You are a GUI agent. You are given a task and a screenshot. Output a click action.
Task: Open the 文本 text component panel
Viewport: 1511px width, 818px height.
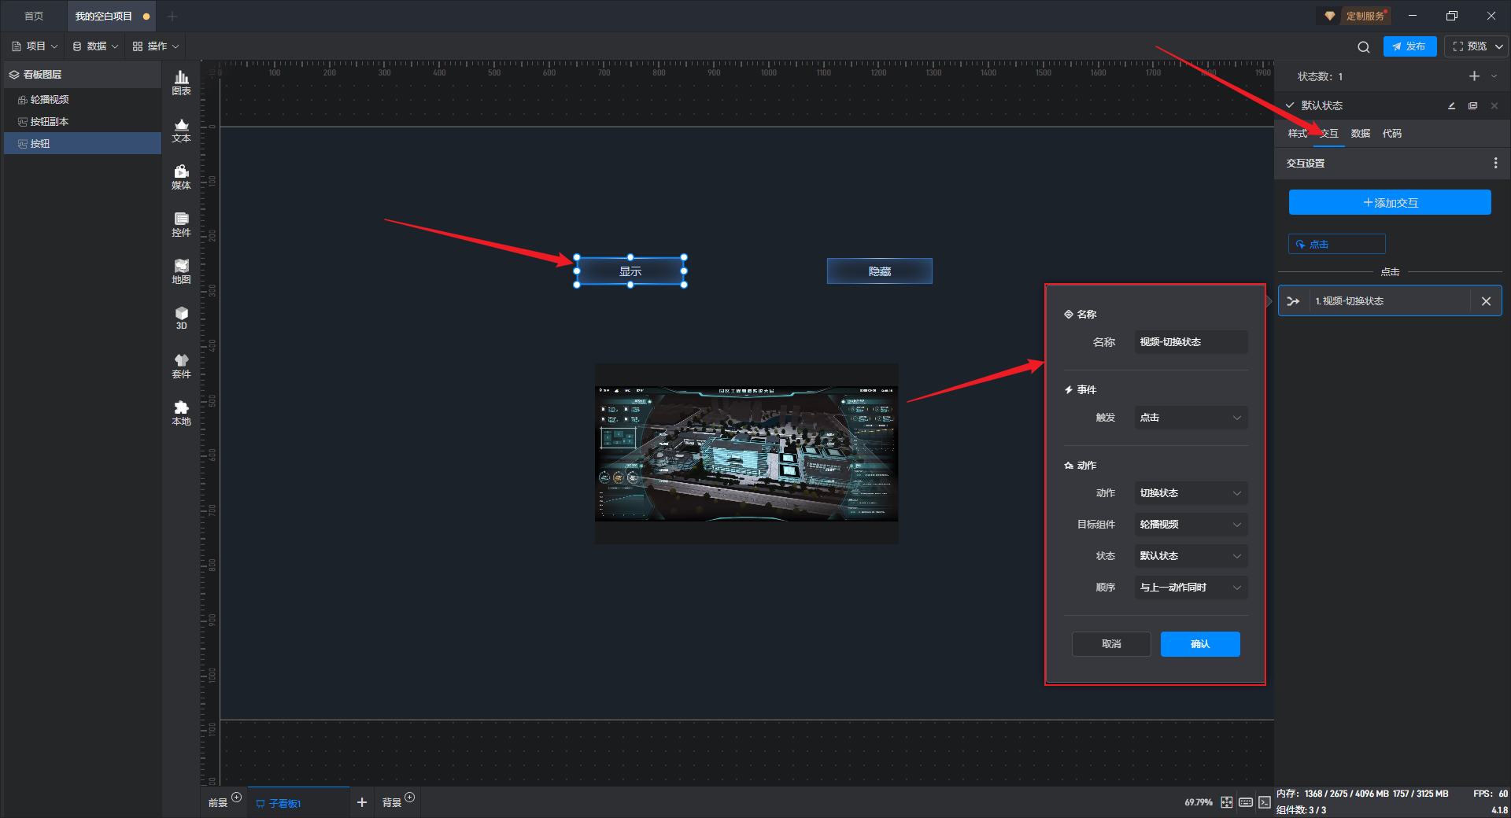[x=181, y=130]
